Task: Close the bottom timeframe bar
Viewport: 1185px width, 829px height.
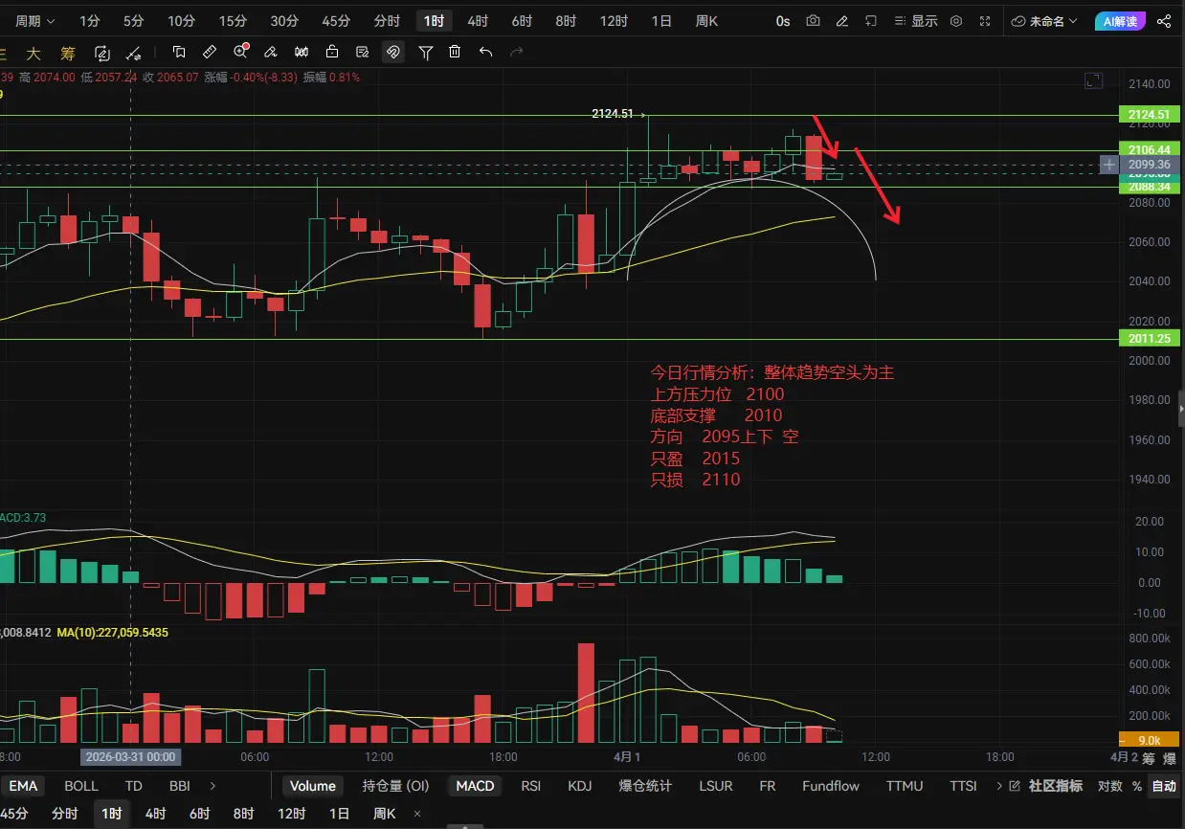Action: pos(417,814)
